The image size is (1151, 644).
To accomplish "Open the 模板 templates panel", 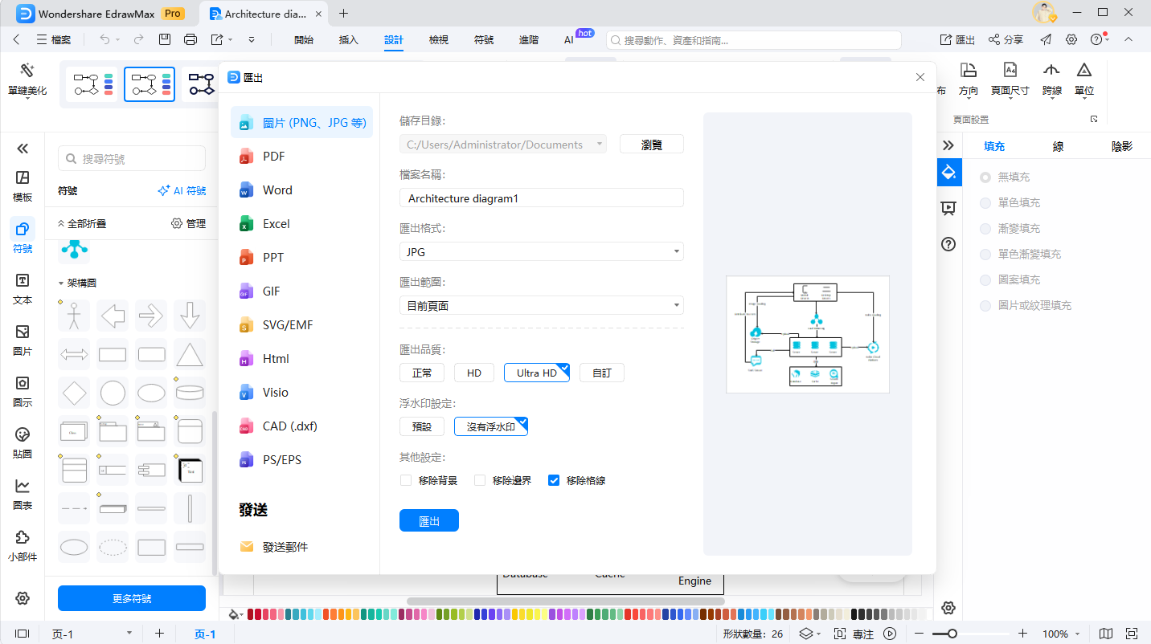I will click(23, 185).
